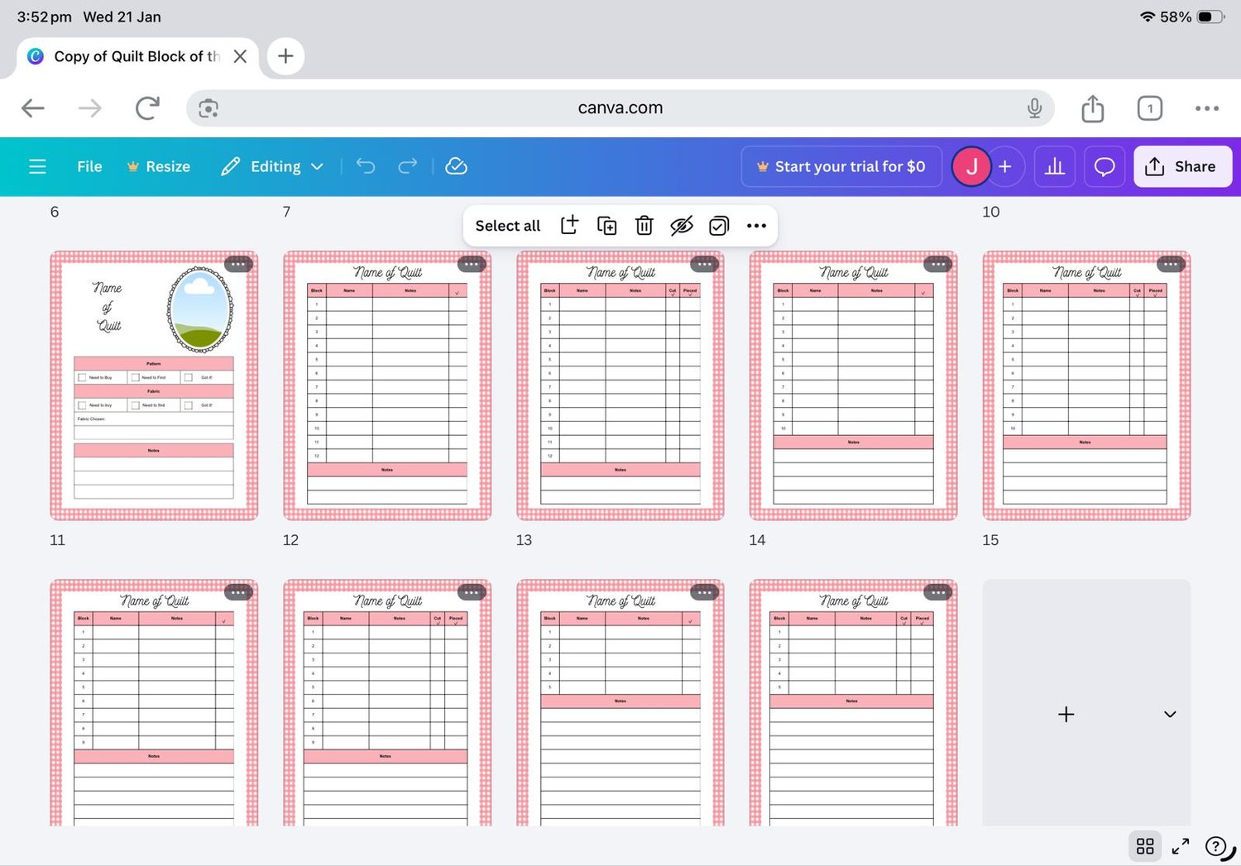Open more options for page 9
The height and width of the screenshot is (866, 1241).
coord(938,264)
